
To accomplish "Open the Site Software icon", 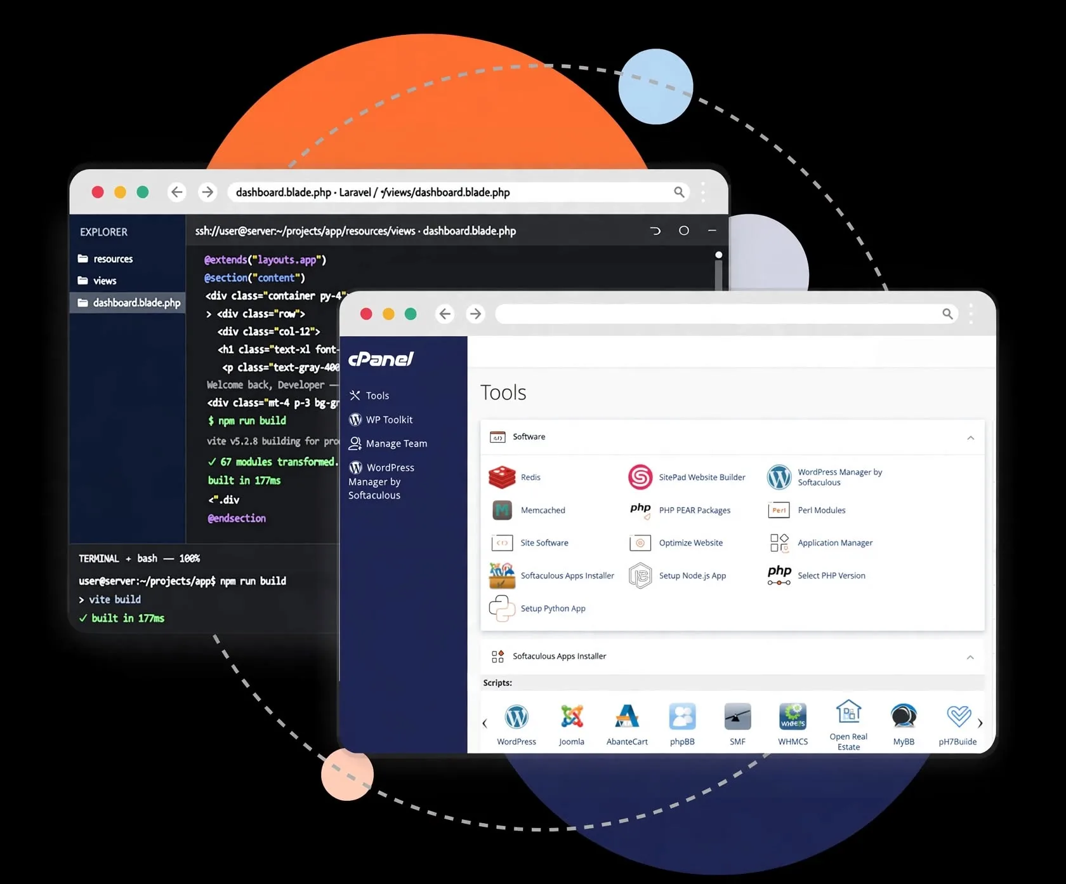I will click(x=502, y=543).
